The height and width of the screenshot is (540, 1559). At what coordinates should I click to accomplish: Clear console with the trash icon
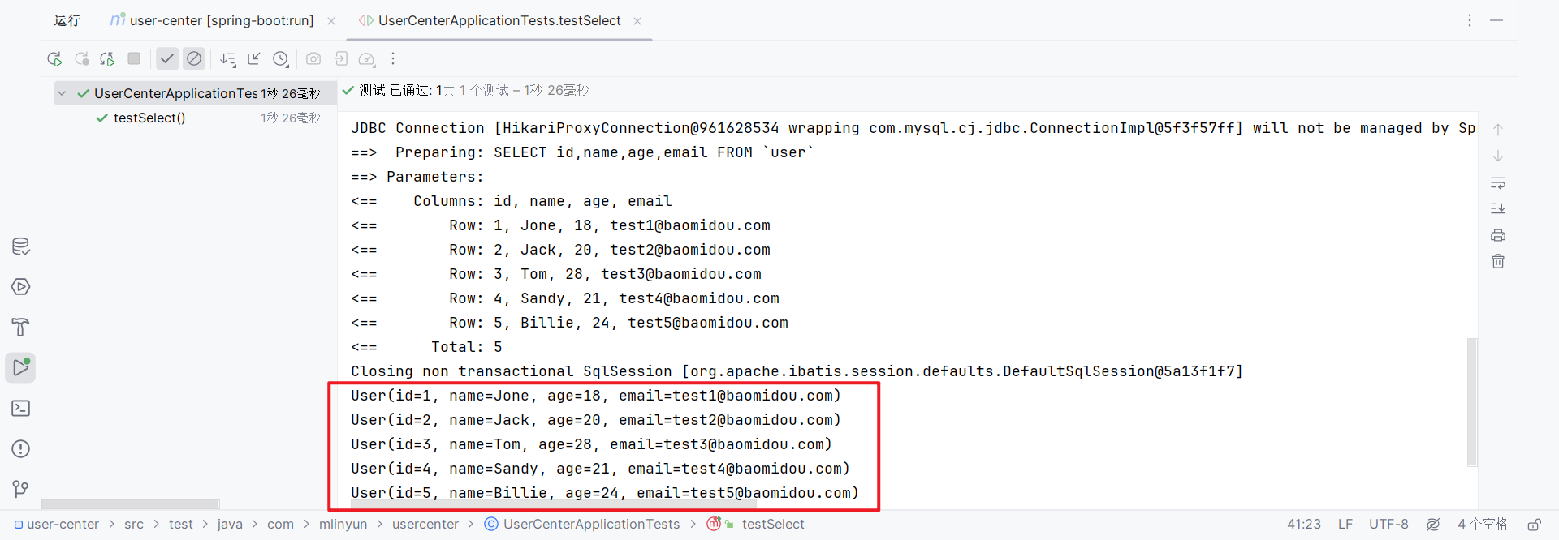click(x=1498, y=261)
